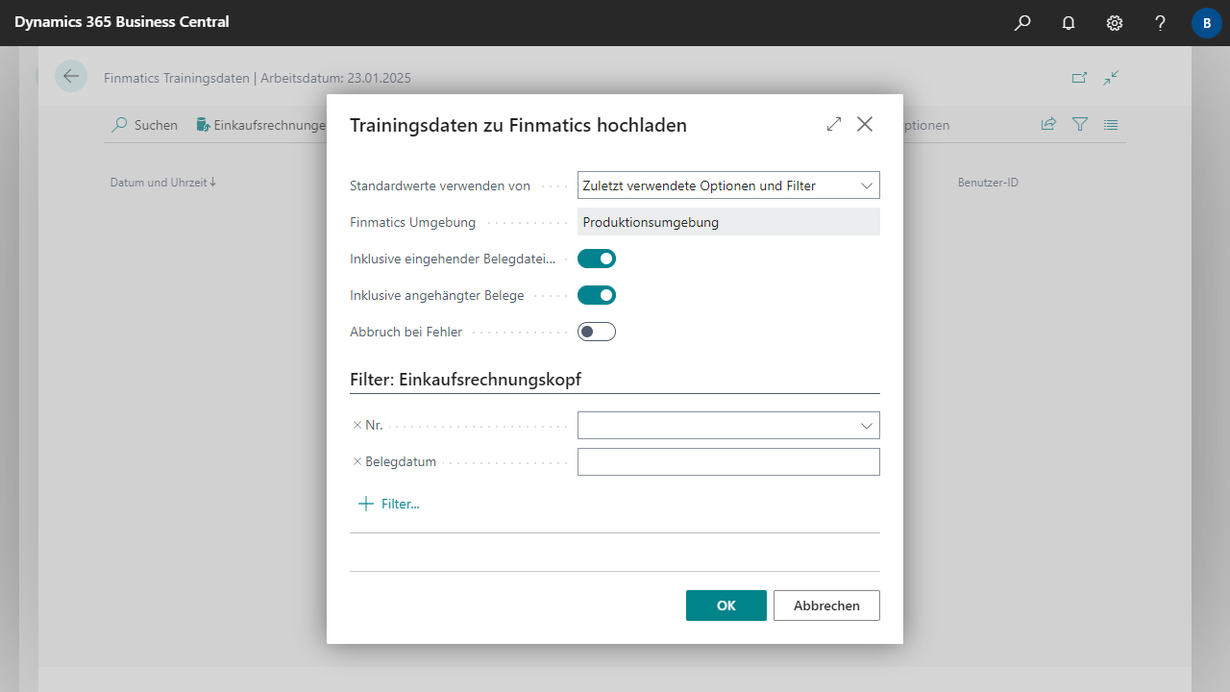Open notifications bell icon
Viewport: 1230px width, 692px height.
[x=1069, y=23]
